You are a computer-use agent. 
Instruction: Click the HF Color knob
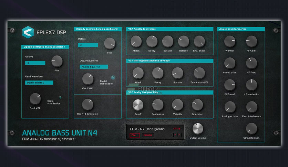251,41
